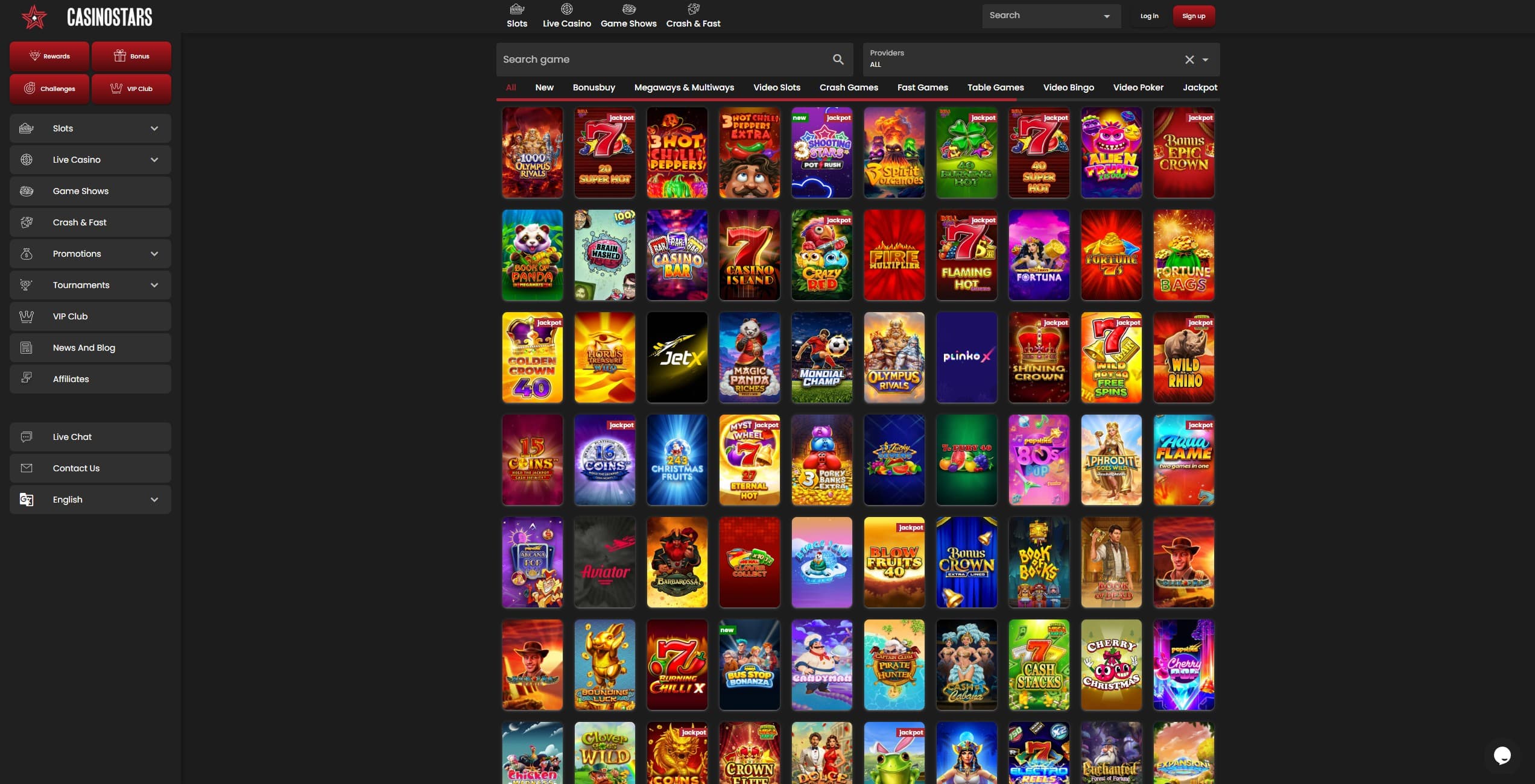Switch to the Table Games tab

coord(995,87)
